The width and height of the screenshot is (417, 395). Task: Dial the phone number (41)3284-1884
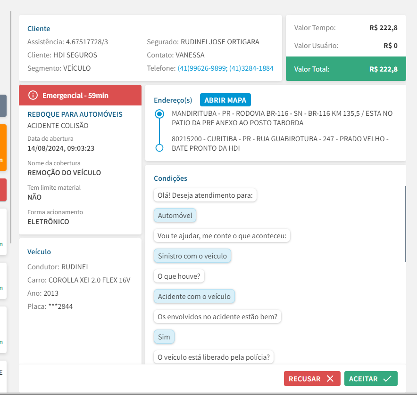pos(251,68)
